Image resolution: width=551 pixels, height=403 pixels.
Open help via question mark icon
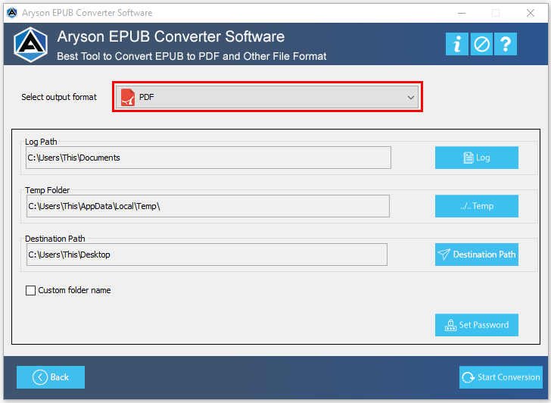(506, 44)
